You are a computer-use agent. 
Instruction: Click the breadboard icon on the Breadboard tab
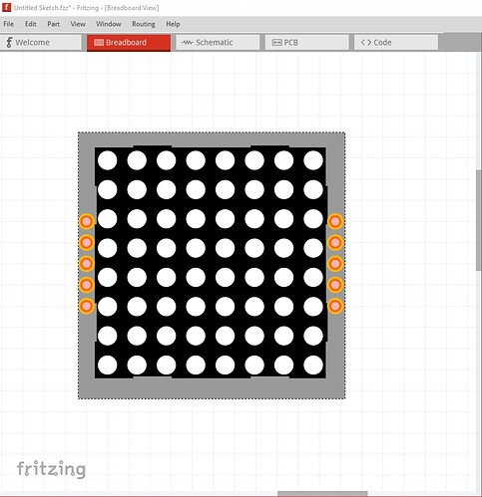pyautogui.click(x=99, y=43)
